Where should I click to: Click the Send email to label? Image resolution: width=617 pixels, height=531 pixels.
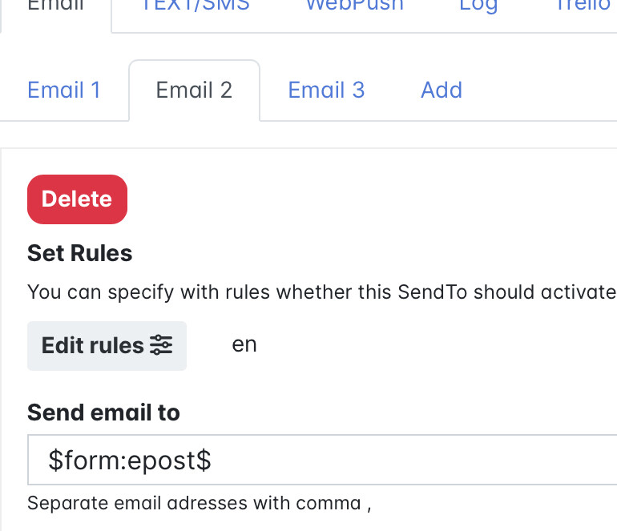point(103,412)
